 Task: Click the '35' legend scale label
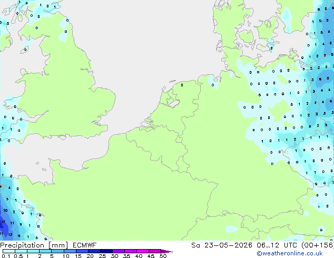126,256
